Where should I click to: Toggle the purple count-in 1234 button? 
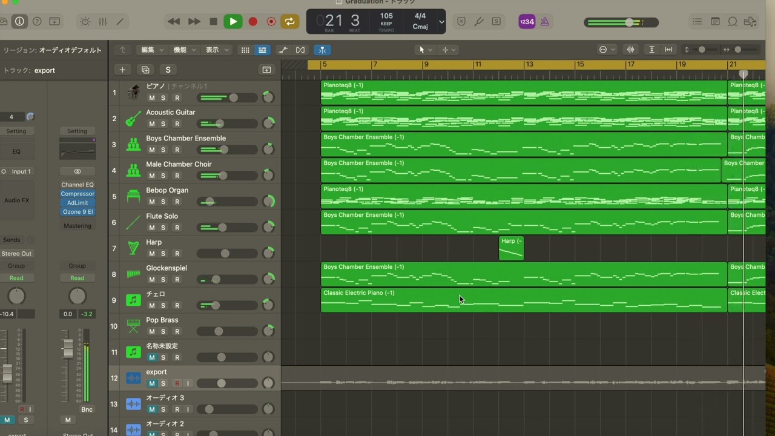click(527, 22)
